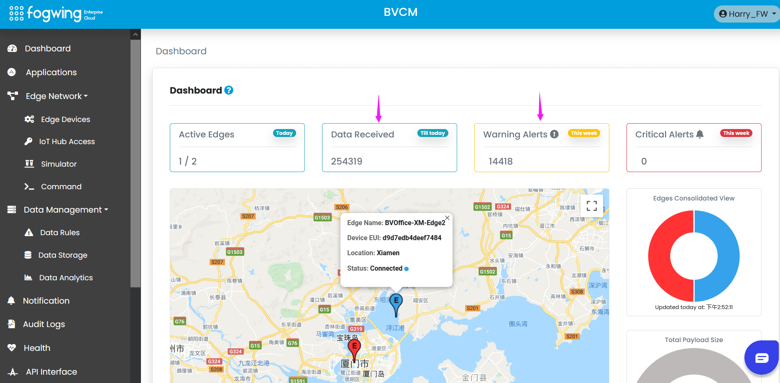Click the Data Storage database icon
This screenshot has height=383, width=780.
(x=28, y=255)
